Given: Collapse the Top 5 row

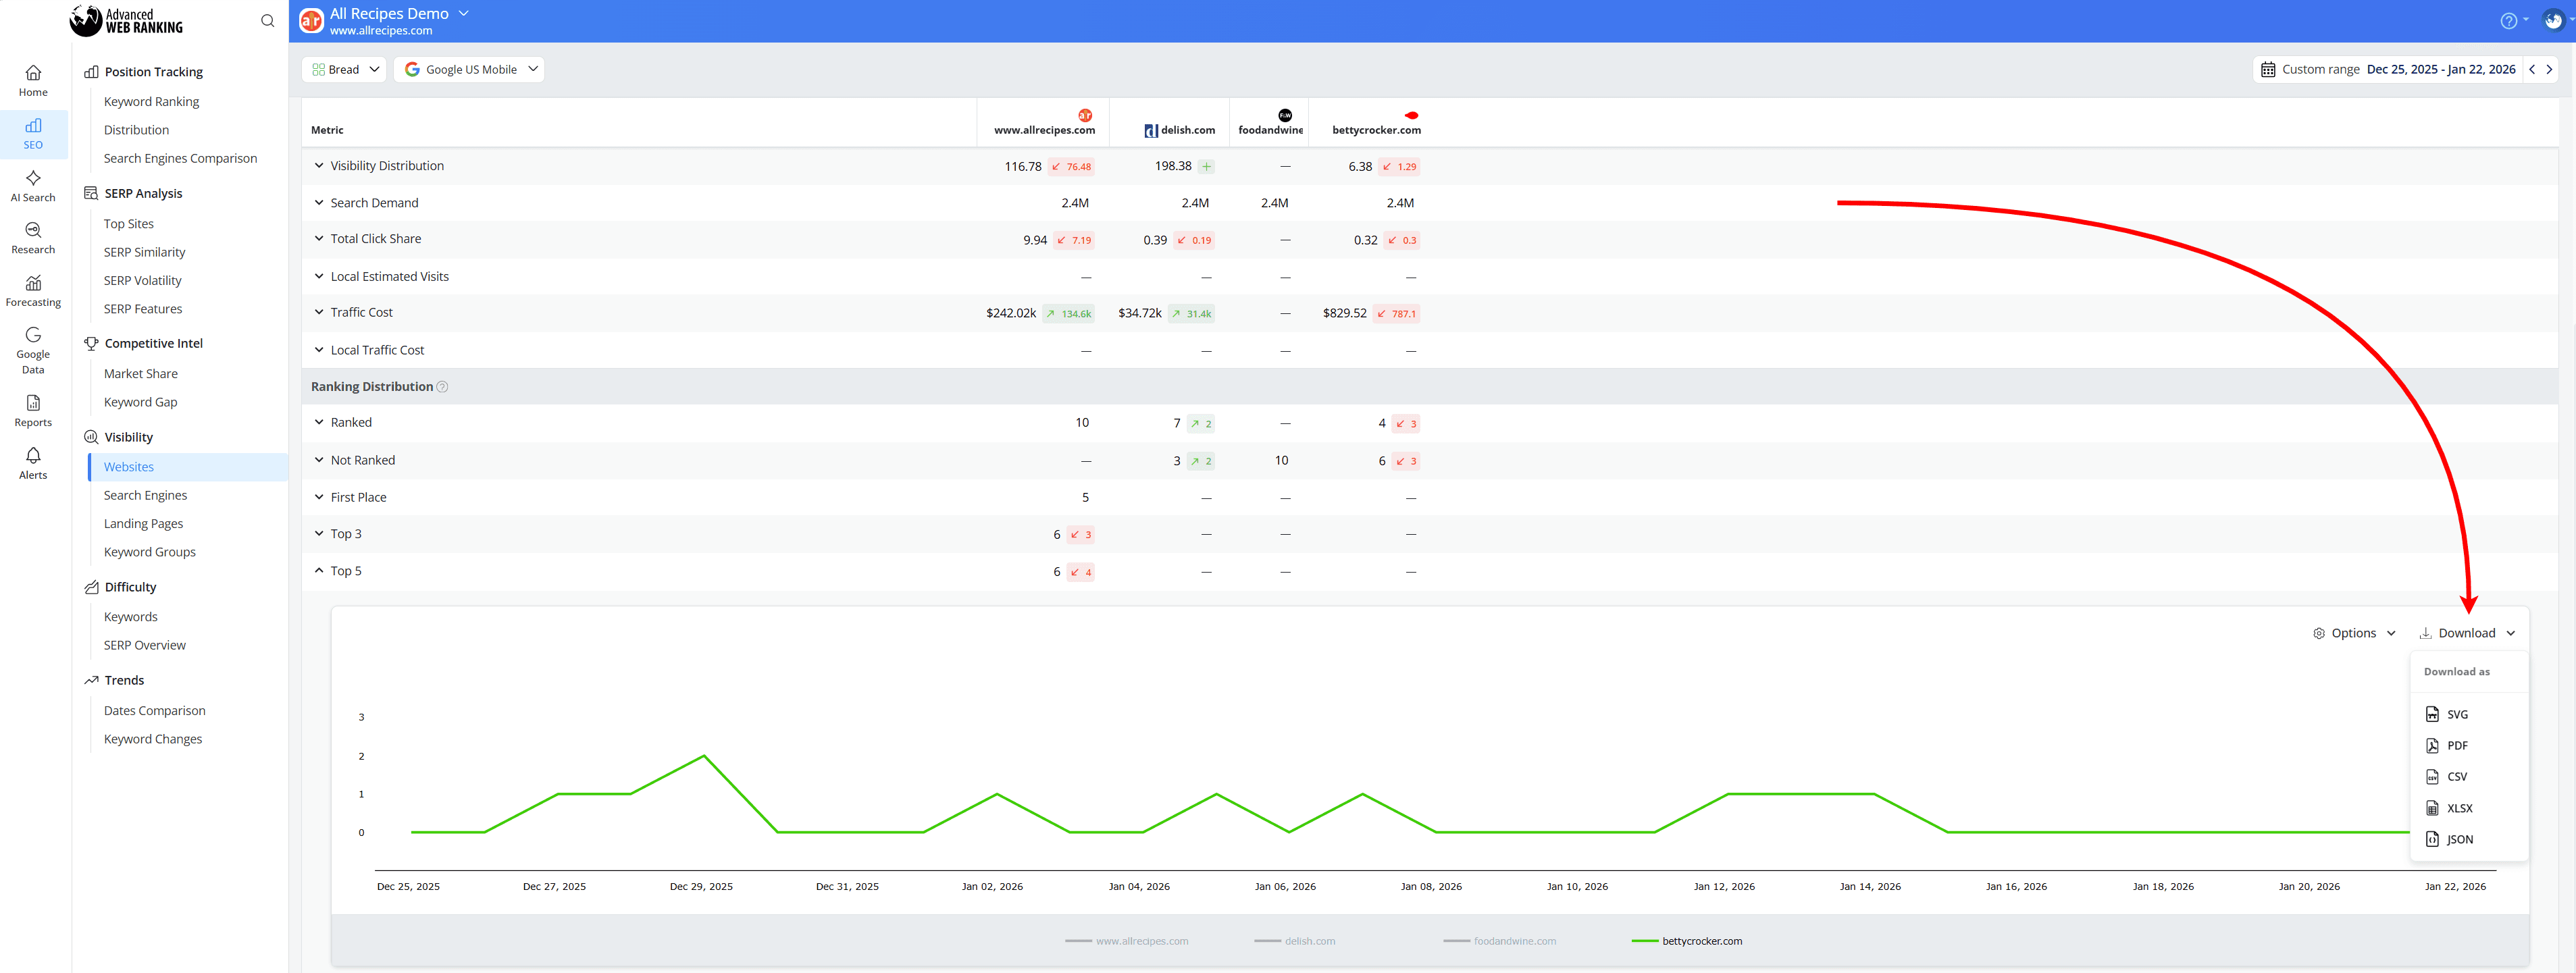Looking at the screenshot, I should pyautogui.click(x=319, y=571).
